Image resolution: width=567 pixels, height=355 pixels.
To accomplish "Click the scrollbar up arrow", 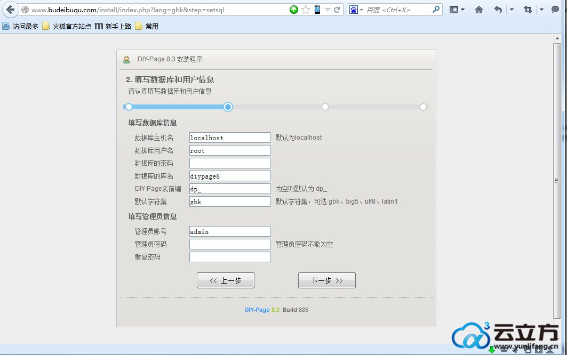I will click(557, 38).
